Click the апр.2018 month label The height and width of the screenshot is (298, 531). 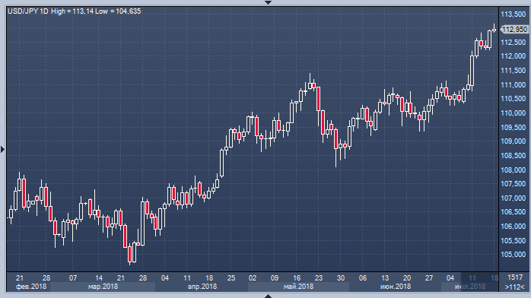(202, 287)
